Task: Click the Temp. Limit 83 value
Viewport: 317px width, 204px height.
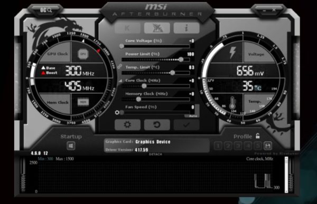Action: pos(192,67)
